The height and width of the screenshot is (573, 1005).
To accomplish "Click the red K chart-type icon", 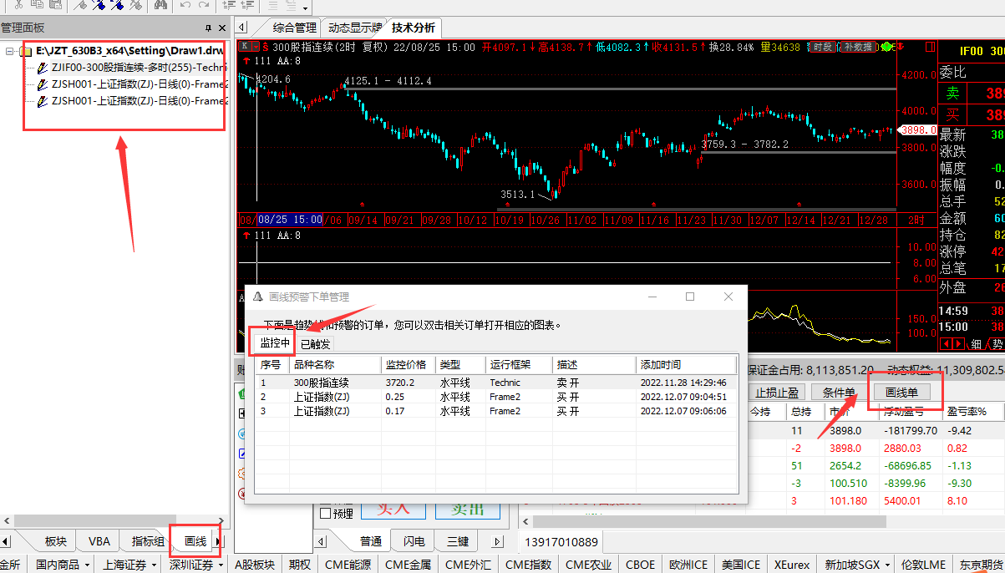I will (244, 47).
